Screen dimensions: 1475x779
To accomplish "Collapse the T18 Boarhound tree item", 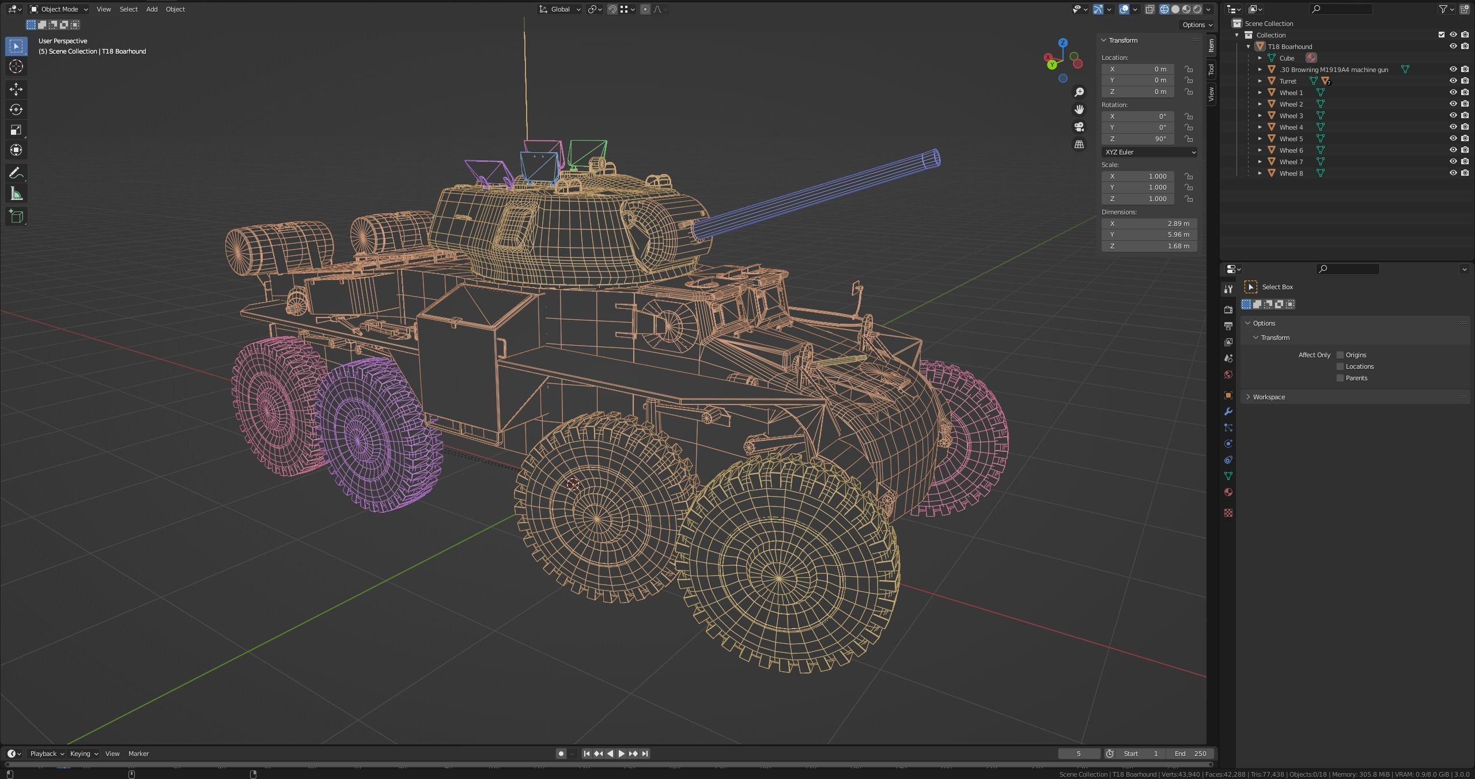I will click(1248, 46).
